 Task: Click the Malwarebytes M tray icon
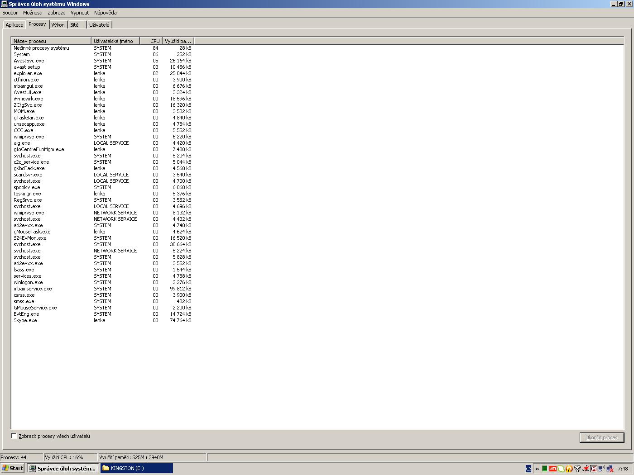click(x=594, y=469)
